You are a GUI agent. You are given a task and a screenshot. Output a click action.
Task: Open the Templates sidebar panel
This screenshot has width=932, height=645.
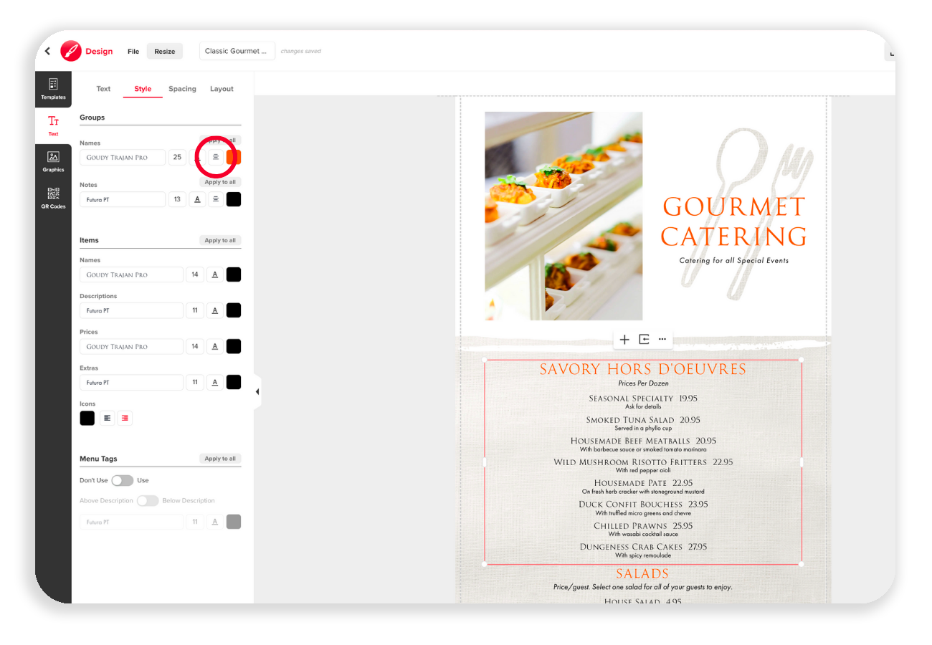pos(53,90)
